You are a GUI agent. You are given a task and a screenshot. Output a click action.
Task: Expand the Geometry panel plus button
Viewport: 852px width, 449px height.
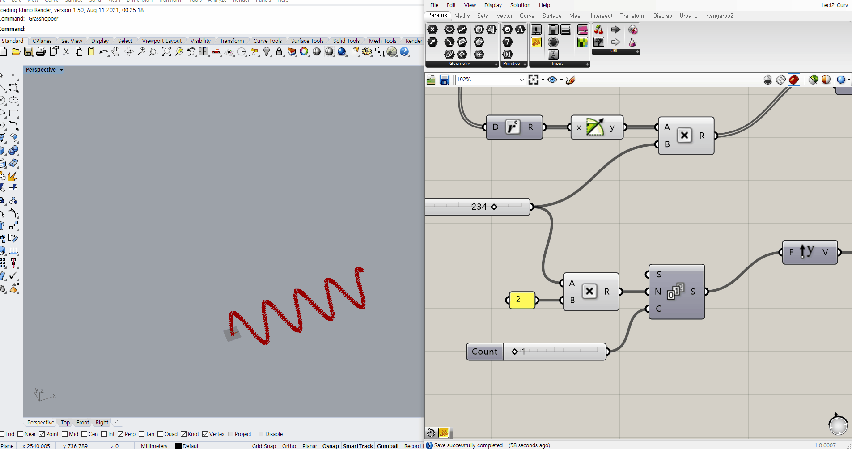point(496,64)
